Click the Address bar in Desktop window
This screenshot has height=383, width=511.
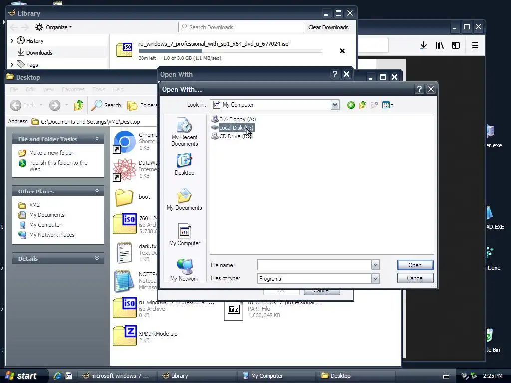93,122
